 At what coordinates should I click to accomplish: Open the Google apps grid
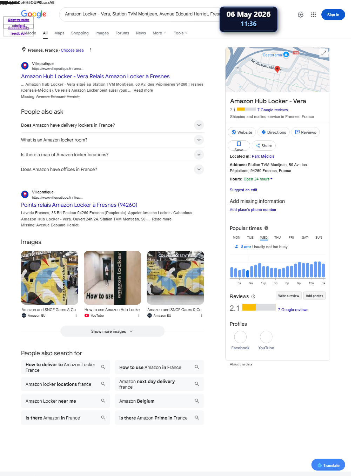pos(314,15)
